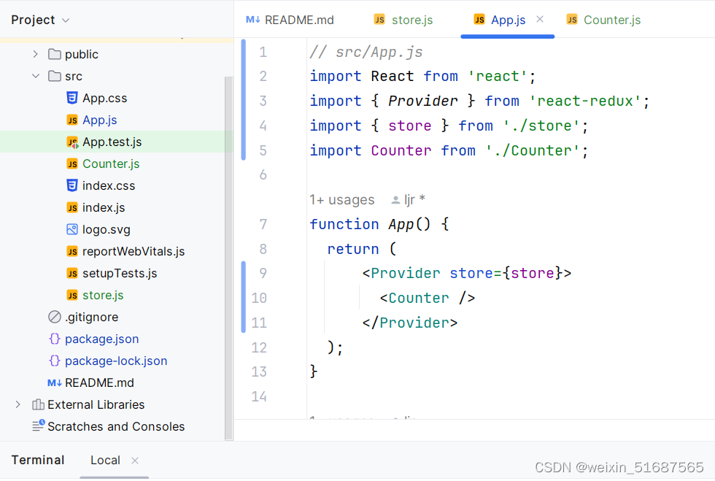Image resolution: width=715 pixels, height=481 pixels.
Task: Open the Terminal panel tab
Action: coord(37,460)
